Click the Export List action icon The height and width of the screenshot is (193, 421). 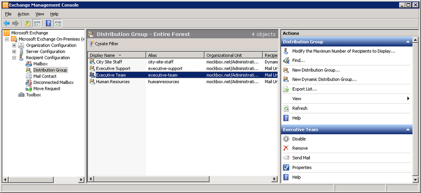[x=286, y=89]
